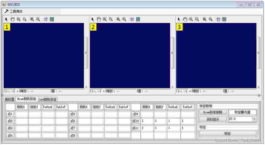Viewport: 265px width, 145px height.
Task: Click the 点4 button
Action: point(10,135)
